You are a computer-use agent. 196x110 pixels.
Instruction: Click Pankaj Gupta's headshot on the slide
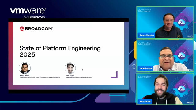click(24, 68)
